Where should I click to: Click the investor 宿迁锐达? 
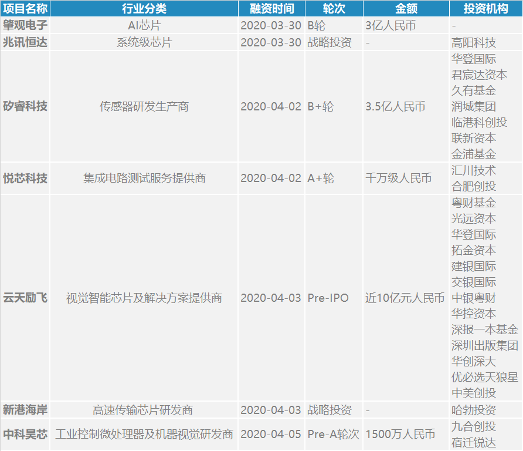[474, 442]
